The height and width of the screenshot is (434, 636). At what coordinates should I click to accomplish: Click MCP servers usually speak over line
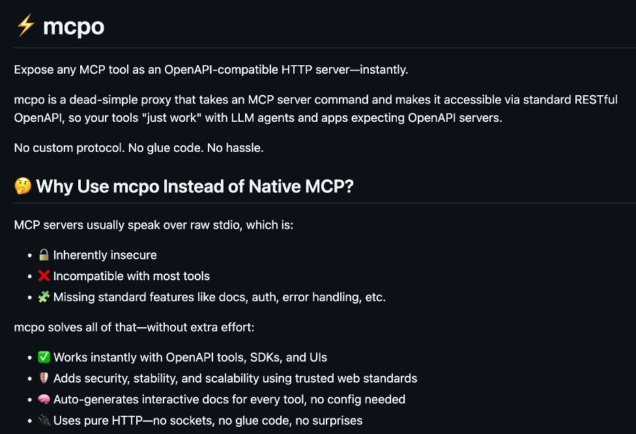pyautogui.click(x=154, y=225)
